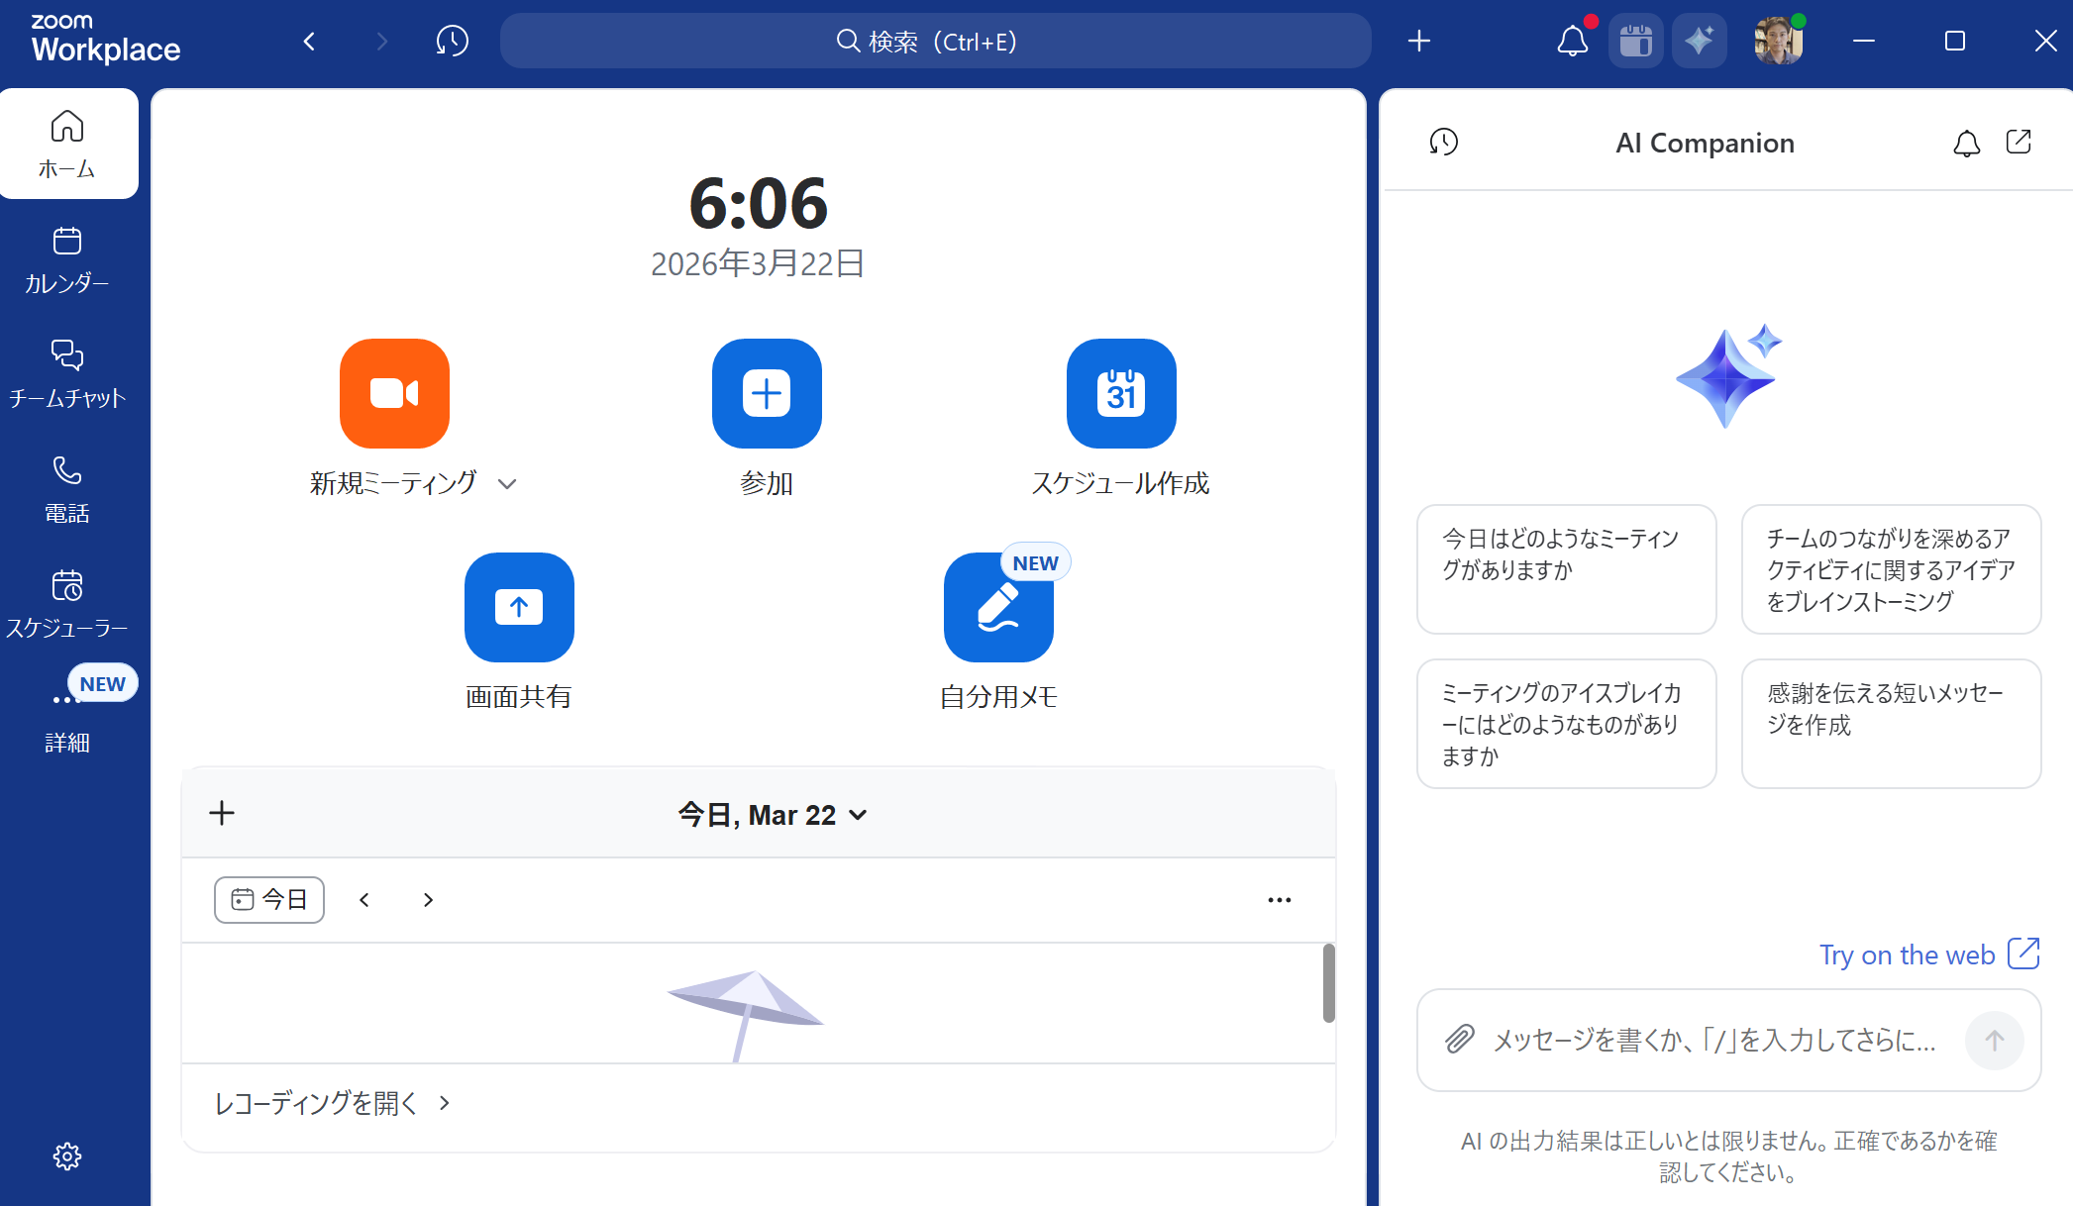Viewport: 2073px width, 1206px height.
Task: Click the calendar panel vertical scrollbar
Action: click(1328, 982)
